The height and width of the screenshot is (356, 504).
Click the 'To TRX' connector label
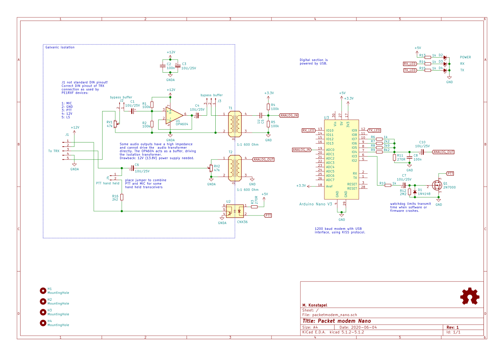tap(54, 151)
